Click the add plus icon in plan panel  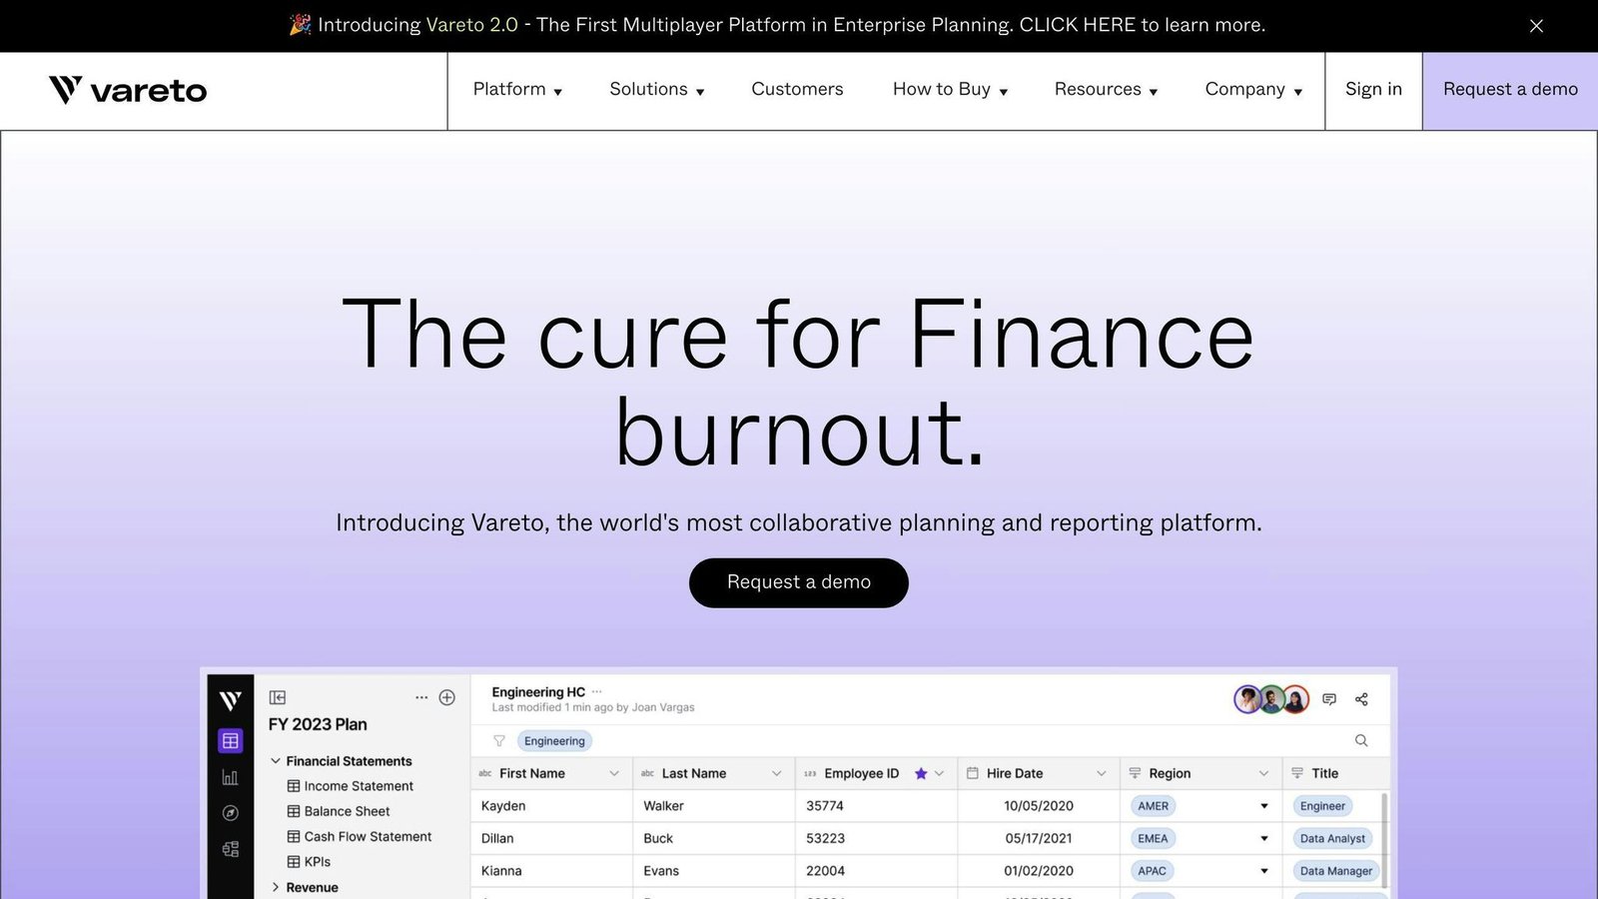pos(447,697)
